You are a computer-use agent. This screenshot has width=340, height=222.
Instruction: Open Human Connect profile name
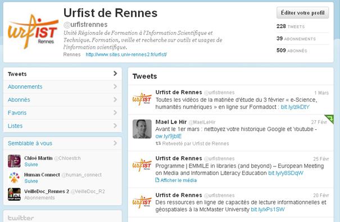(42, 175)
